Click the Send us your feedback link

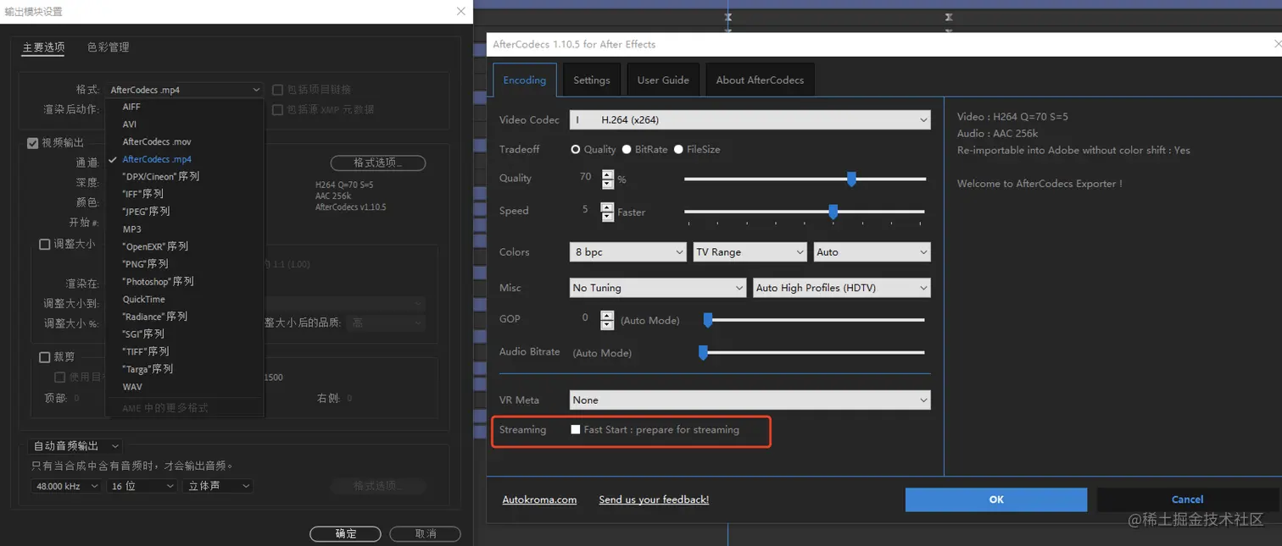tap(654, 499)
